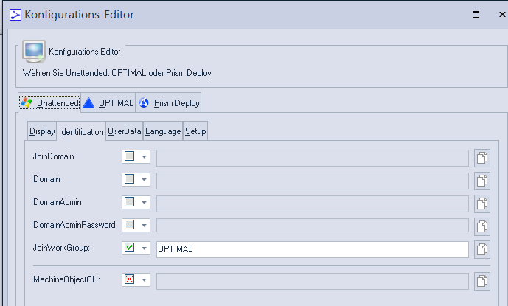Click the copy icon beside DomainAdminPassword field

(x=482, y=226)
